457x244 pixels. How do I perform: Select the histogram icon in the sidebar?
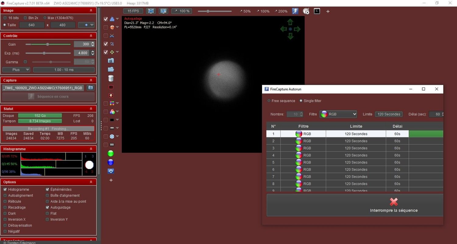click(x=111, y=19)
